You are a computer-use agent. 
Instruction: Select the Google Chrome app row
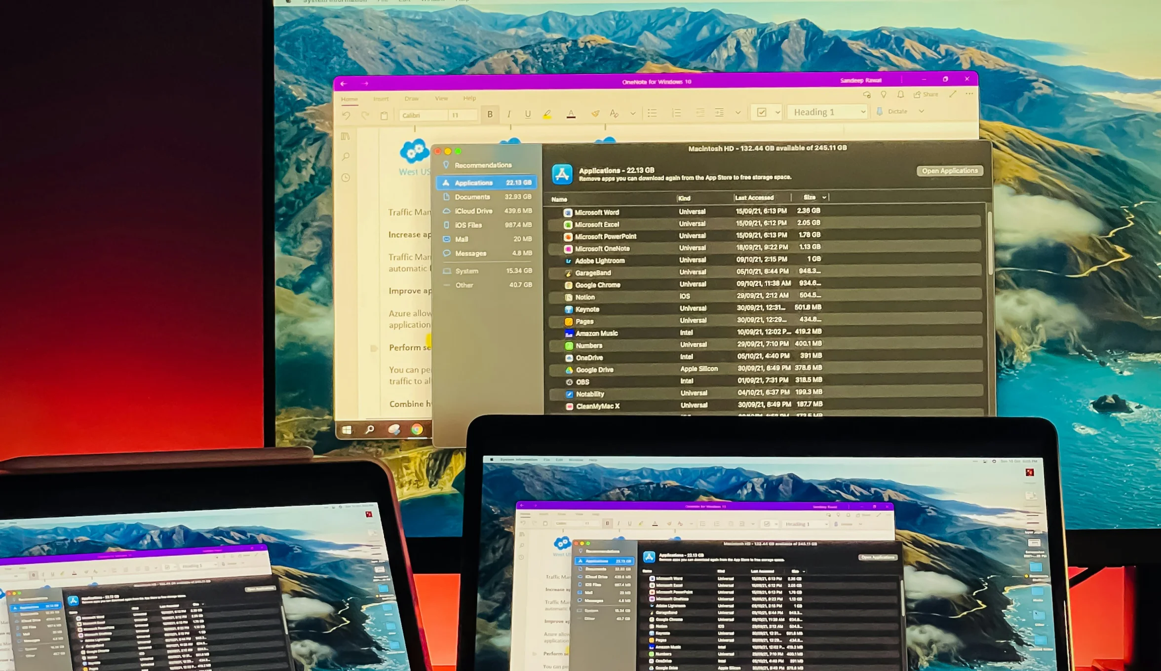(765, 284)
